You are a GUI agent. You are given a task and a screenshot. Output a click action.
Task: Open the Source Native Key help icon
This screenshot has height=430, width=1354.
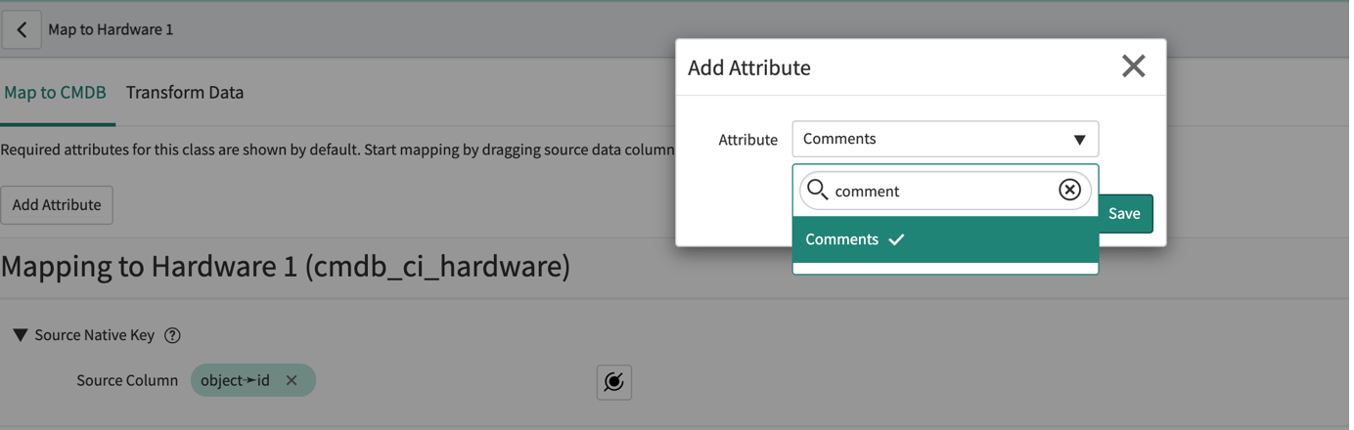click(172, 335)
